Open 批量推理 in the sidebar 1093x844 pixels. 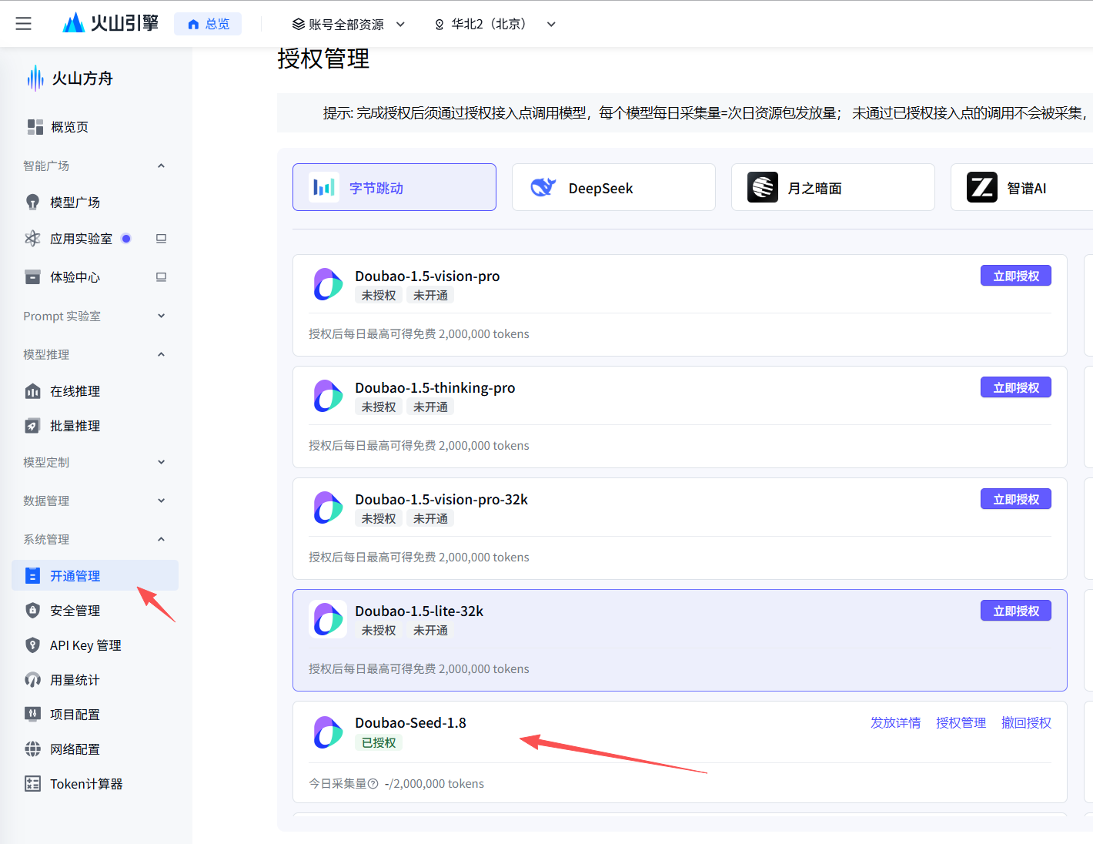tap(95, 426)
